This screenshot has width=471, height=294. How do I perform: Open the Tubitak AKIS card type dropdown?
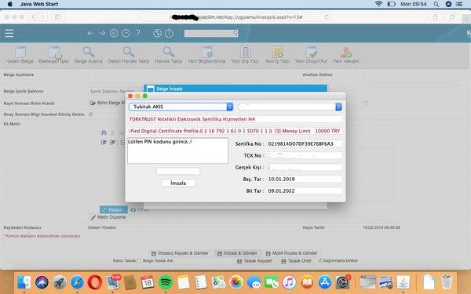(x=181, y=107)
